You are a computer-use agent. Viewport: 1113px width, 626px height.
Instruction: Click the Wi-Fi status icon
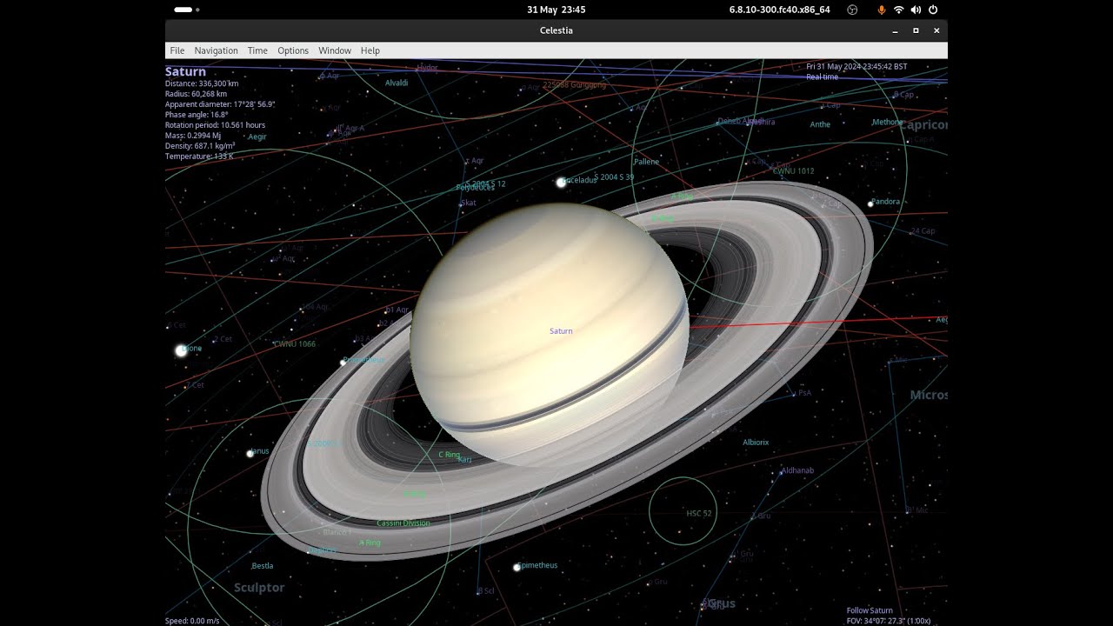tap(898, 10)
